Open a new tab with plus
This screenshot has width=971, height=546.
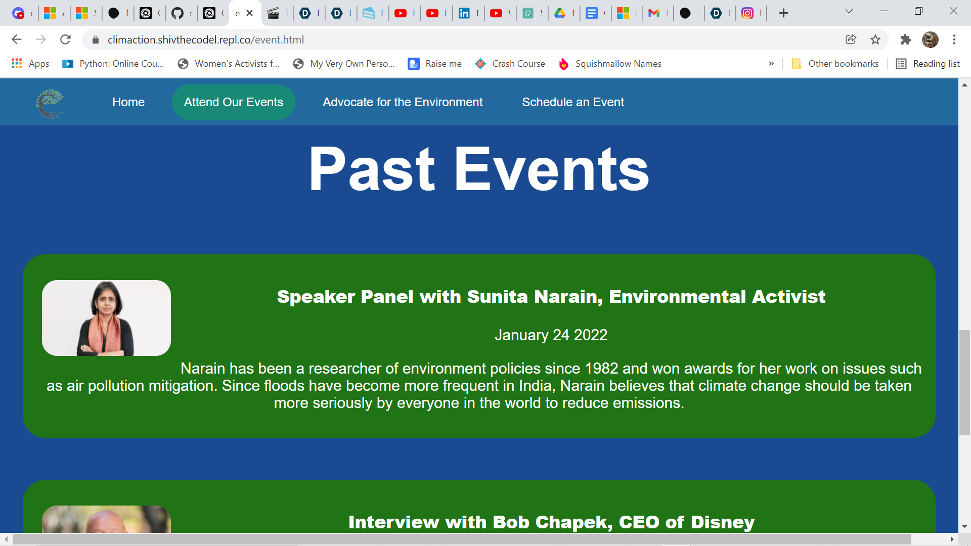tap(783, 13)
